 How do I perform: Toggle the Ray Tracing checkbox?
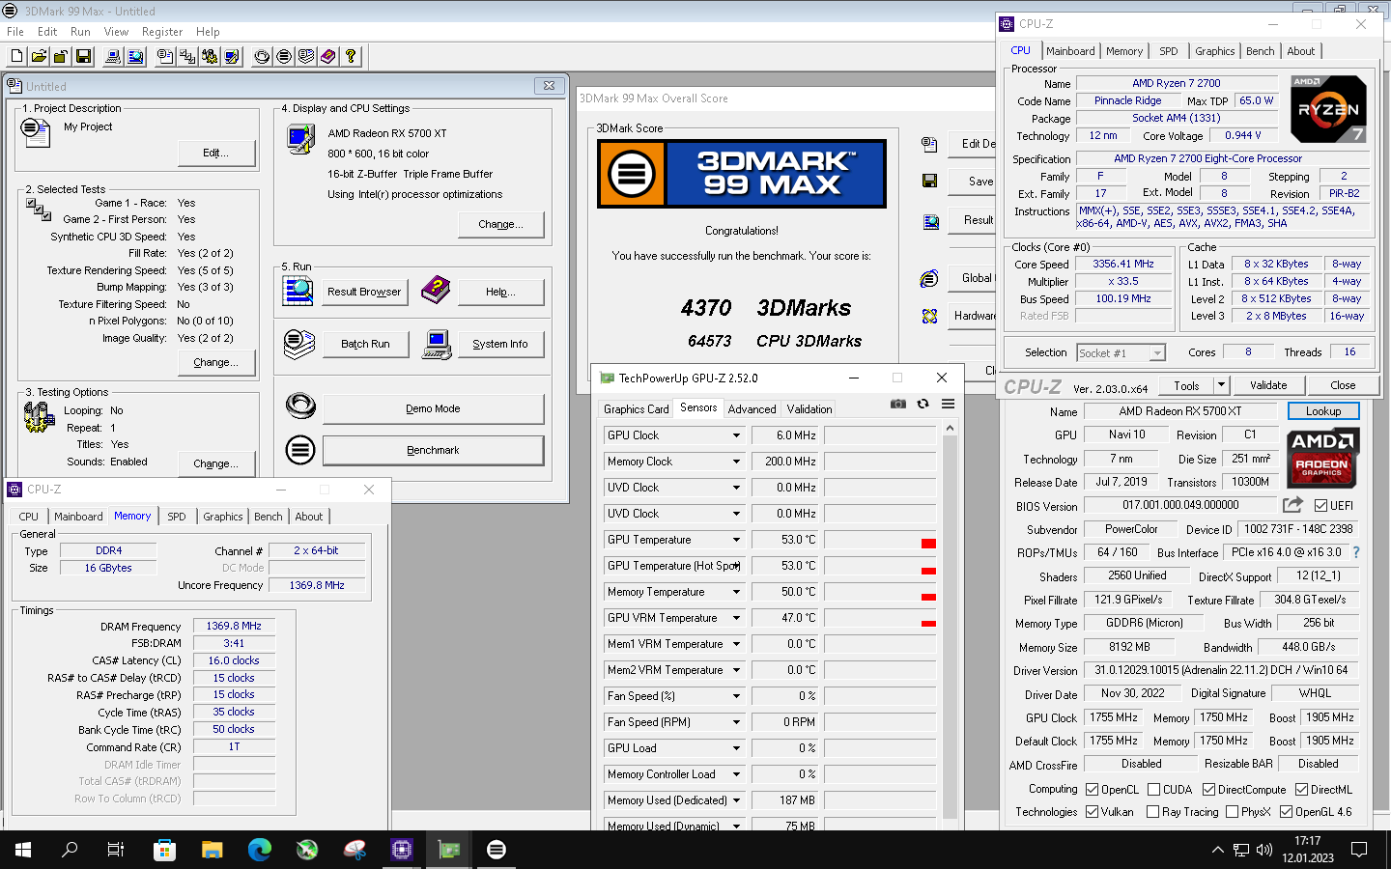click(1153, 812)
